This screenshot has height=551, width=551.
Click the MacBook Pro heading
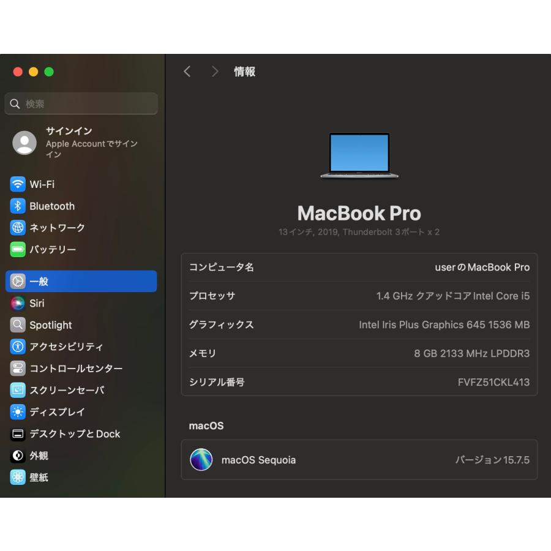[x=359, y=213]
